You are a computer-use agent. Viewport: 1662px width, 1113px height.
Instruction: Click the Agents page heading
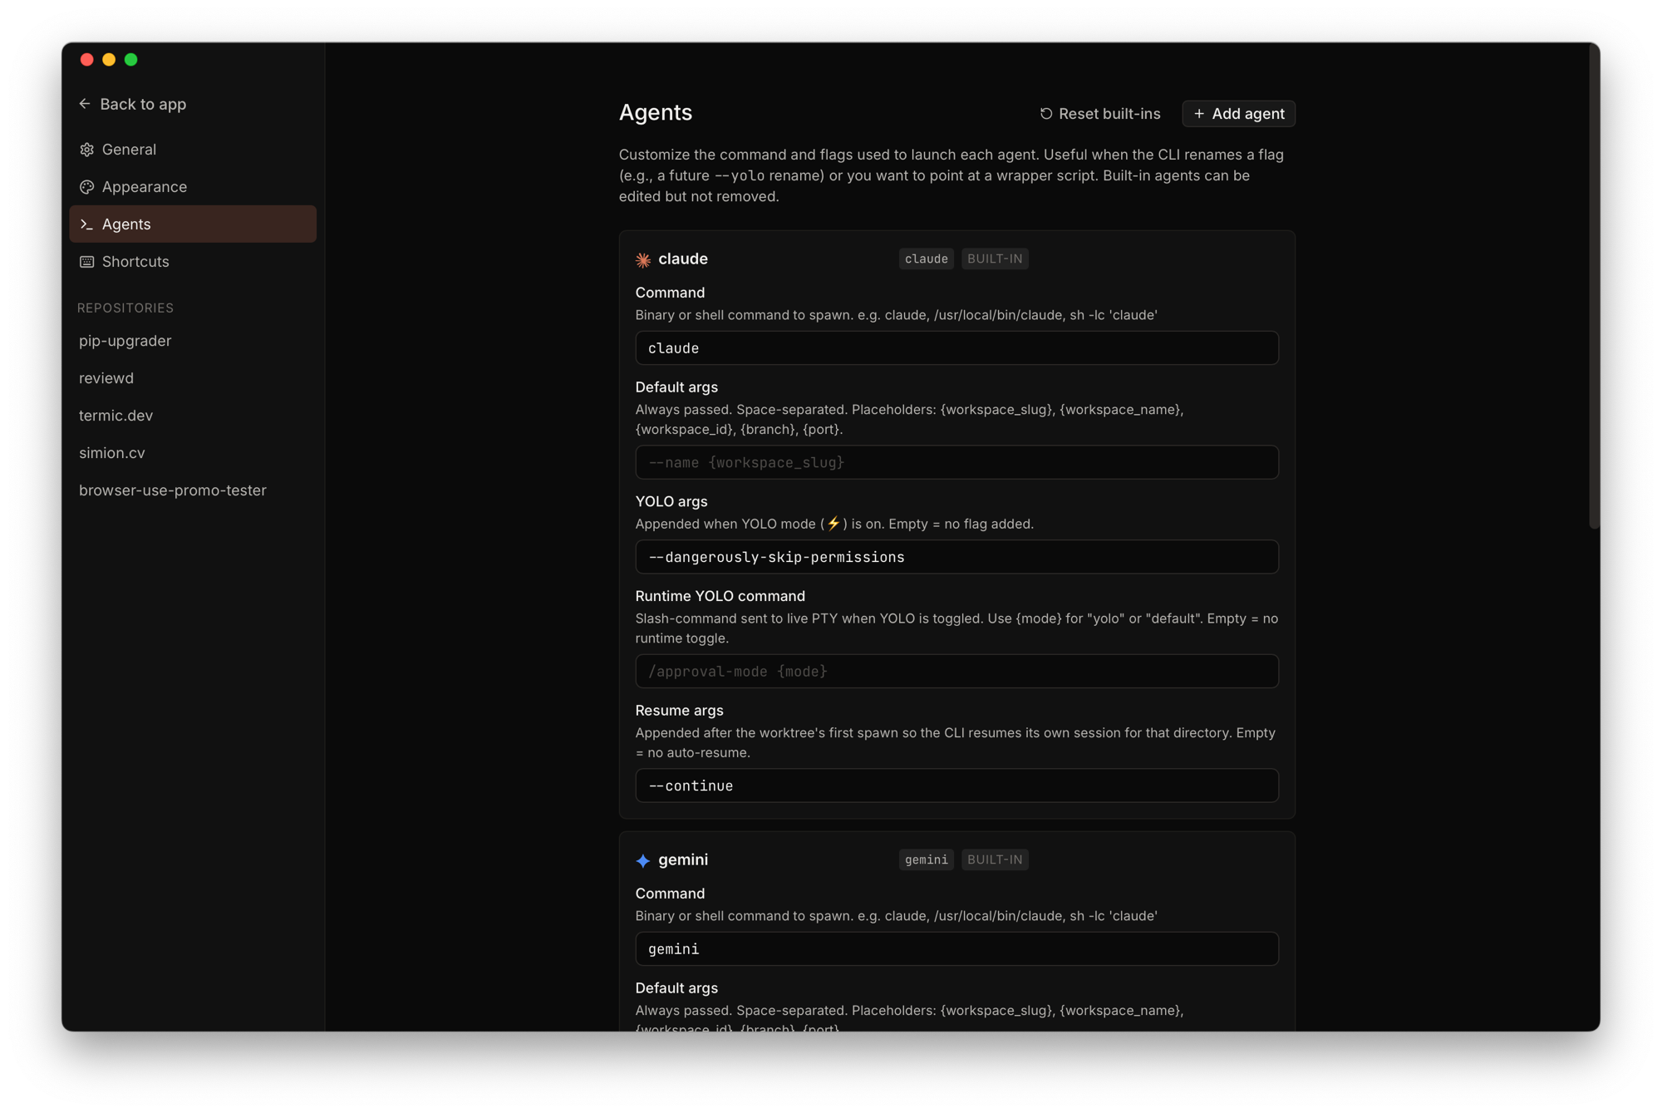point(655,112)
